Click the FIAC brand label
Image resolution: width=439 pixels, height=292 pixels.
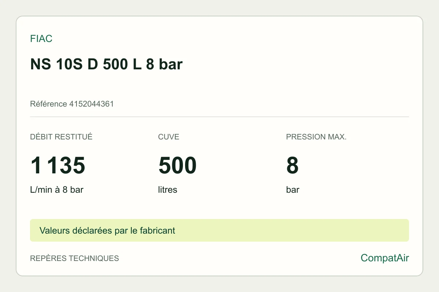point(41,39)
